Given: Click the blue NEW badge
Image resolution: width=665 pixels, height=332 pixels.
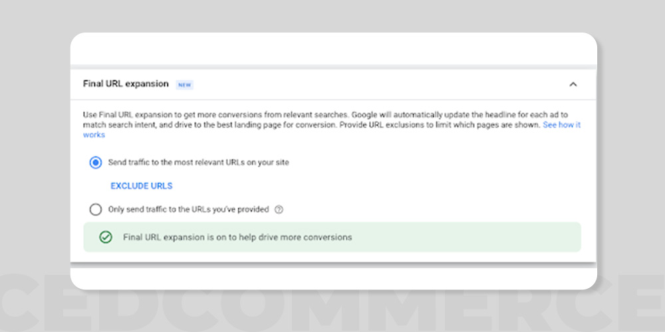Looking at the screenshot, I should coord(184,85).
